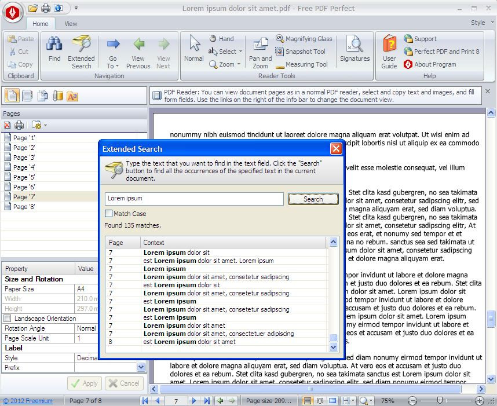Click the View Previous green arrow

(138, 52)
